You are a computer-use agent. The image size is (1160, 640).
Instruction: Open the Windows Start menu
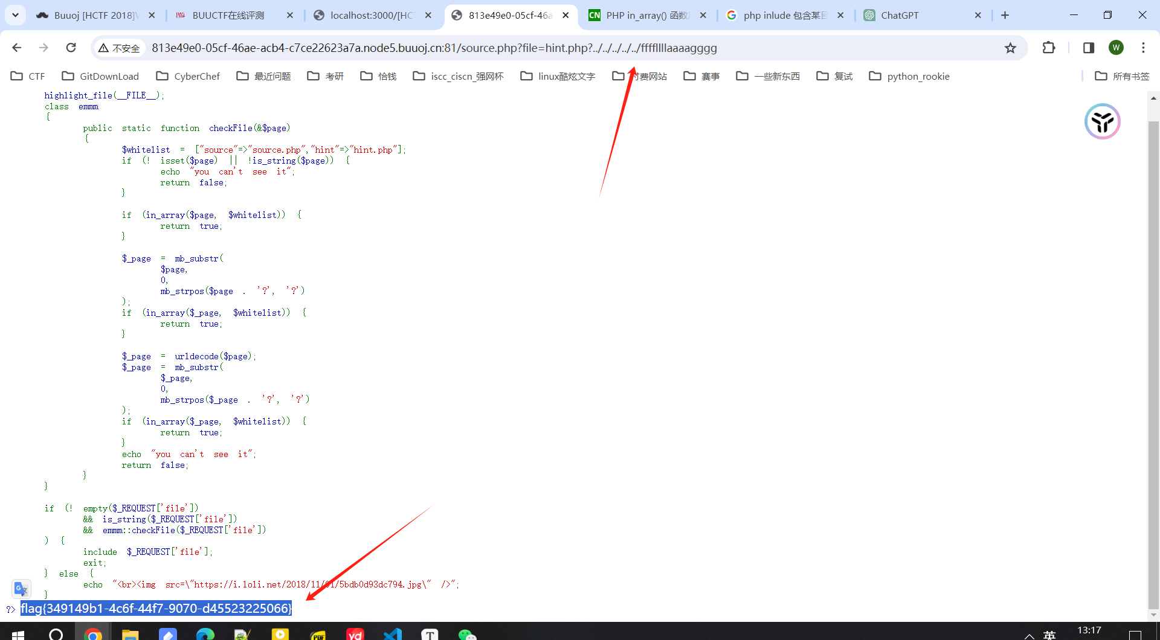[x=18, y=634]
